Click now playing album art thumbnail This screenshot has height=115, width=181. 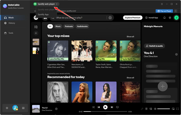tap(36, 109)
